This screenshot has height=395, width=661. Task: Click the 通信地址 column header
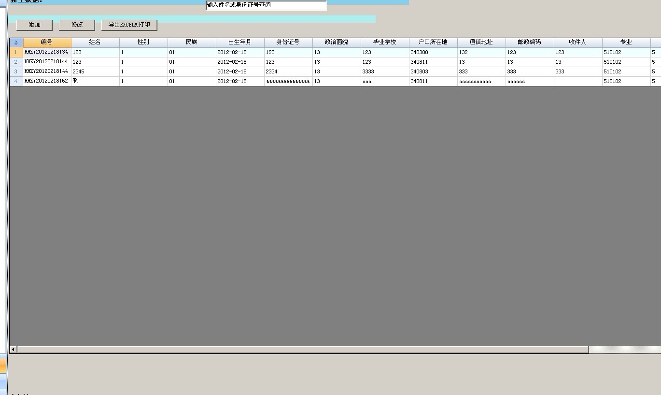[x=481, y=42]
